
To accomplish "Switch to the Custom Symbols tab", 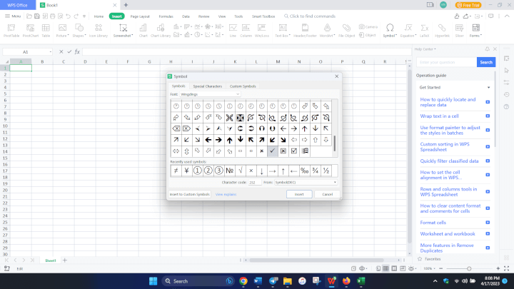I will tap(243, 86).
